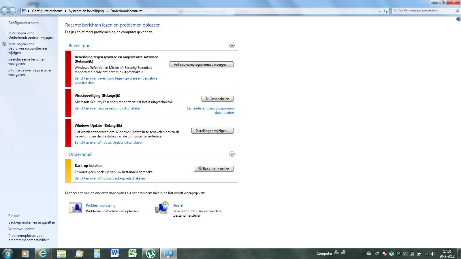Screen dimensions: 461x259
Task: Open the Probleemoplossing link
Action: (101, 205)
